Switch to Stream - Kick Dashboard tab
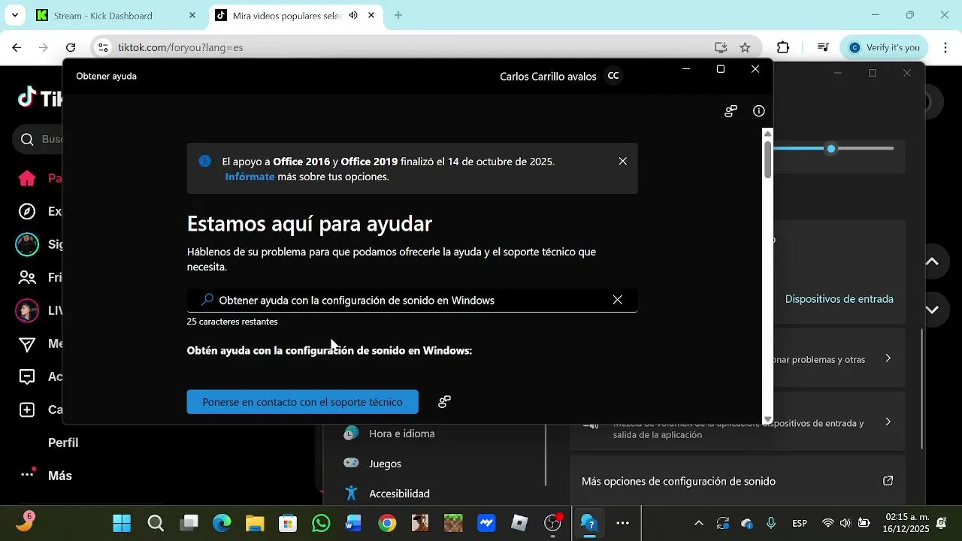This screenshot has height=541, width=962. click(103, 15)
